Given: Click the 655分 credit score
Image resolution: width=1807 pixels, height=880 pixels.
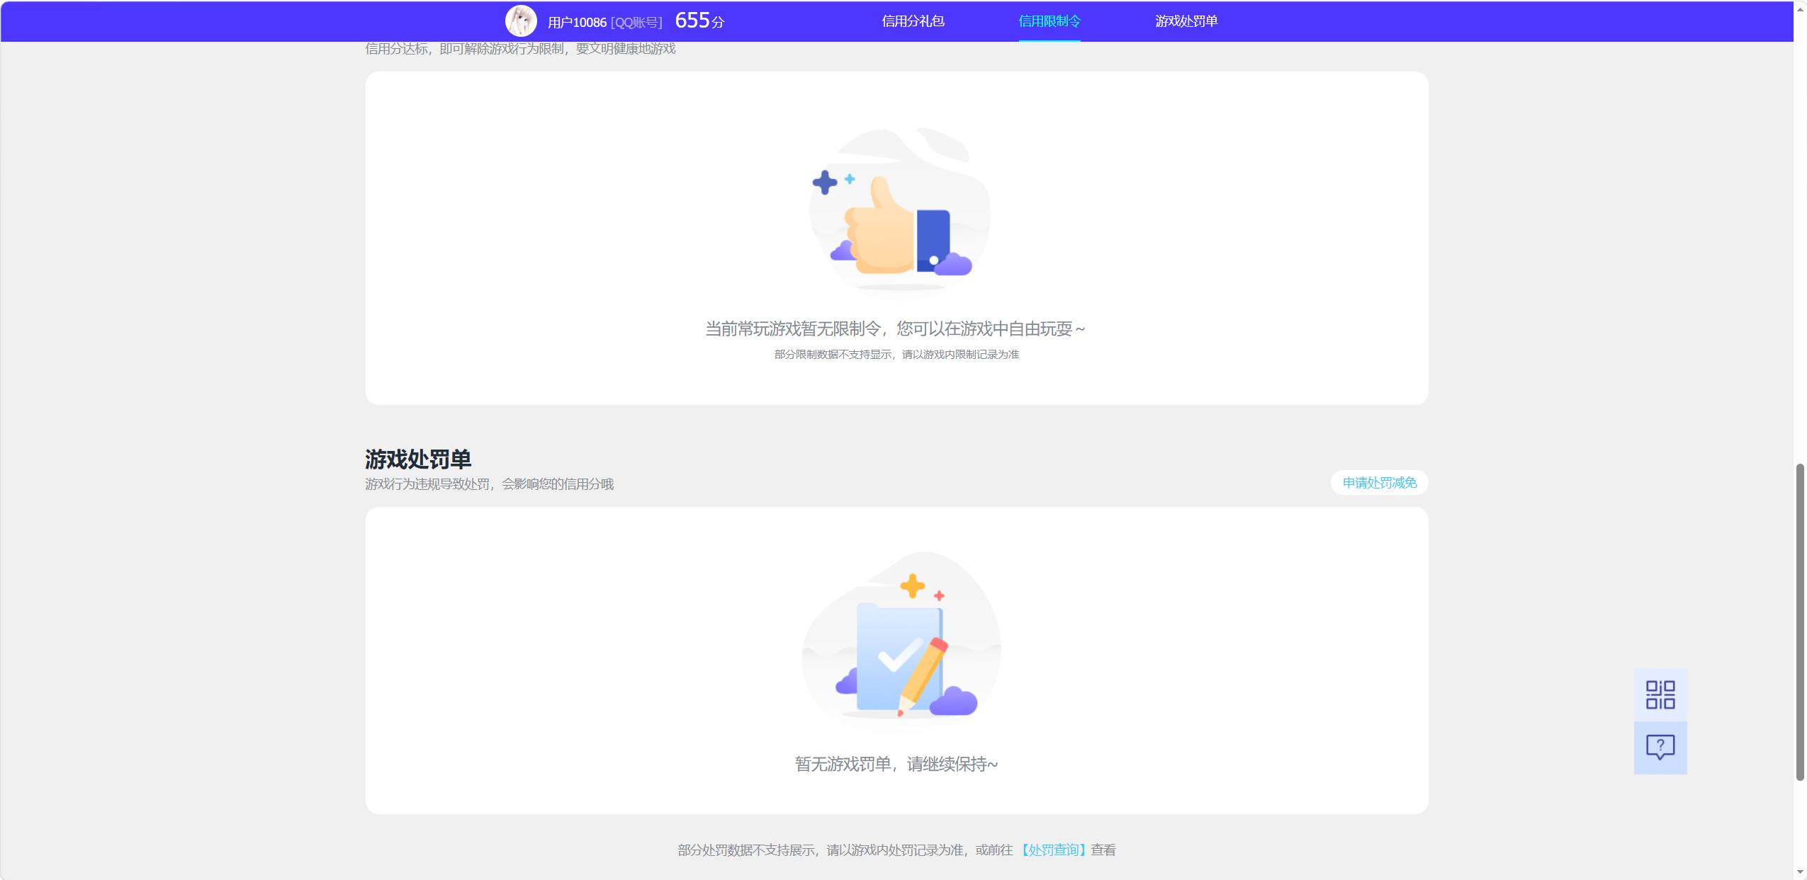Looking at the screenshot, I should coord(699,21).
